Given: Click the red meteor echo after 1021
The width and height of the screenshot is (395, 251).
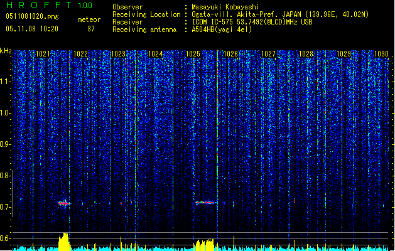Looking at the screenshot, I should coord(64,203).
